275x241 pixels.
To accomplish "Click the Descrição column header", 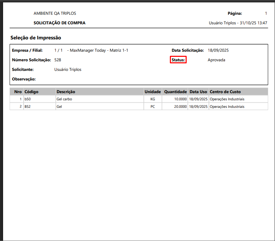I will (x=66, y=92).
